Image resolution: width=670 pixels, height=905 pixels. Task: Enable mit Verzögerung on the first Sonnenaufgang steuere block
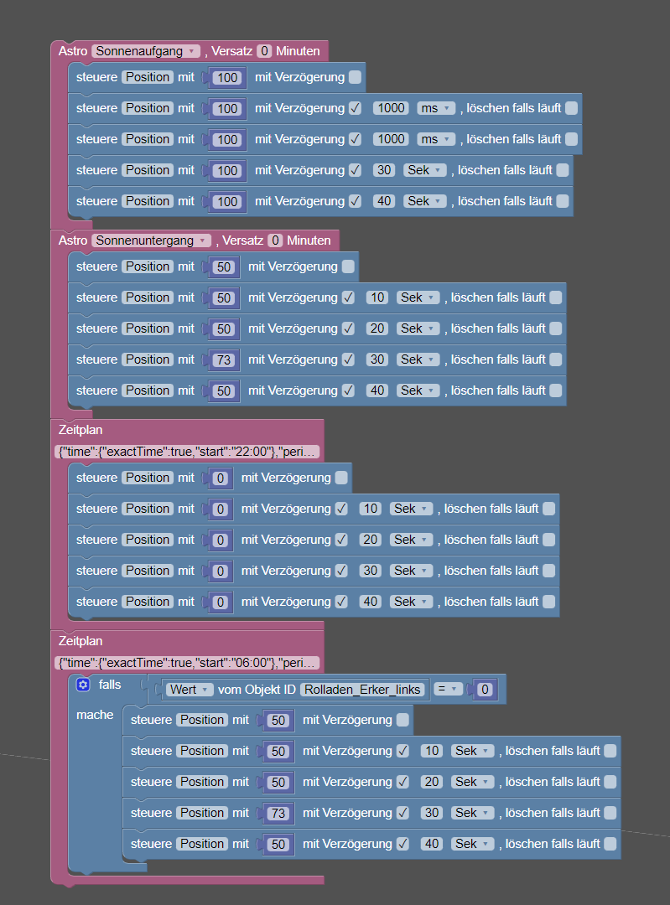pos(356,77)
